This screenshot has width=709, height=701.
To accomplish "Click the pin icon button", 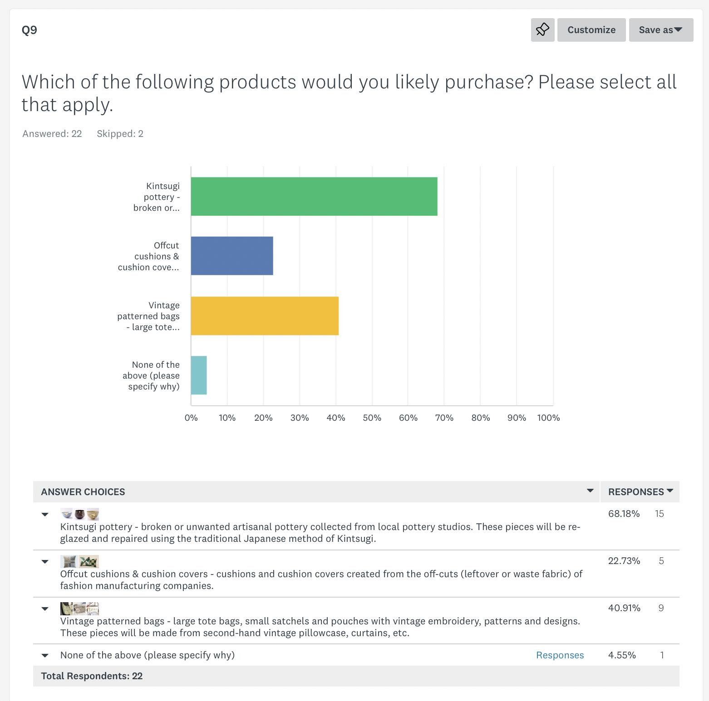I will point(542,30).
